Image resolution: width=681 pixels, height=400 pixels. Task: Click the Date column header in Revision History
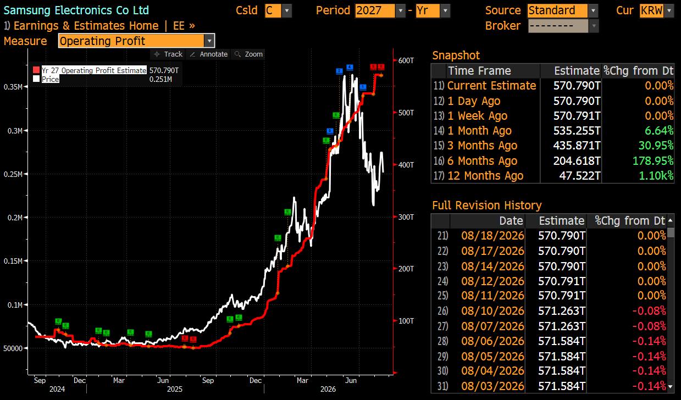click(x=488, y=221)
